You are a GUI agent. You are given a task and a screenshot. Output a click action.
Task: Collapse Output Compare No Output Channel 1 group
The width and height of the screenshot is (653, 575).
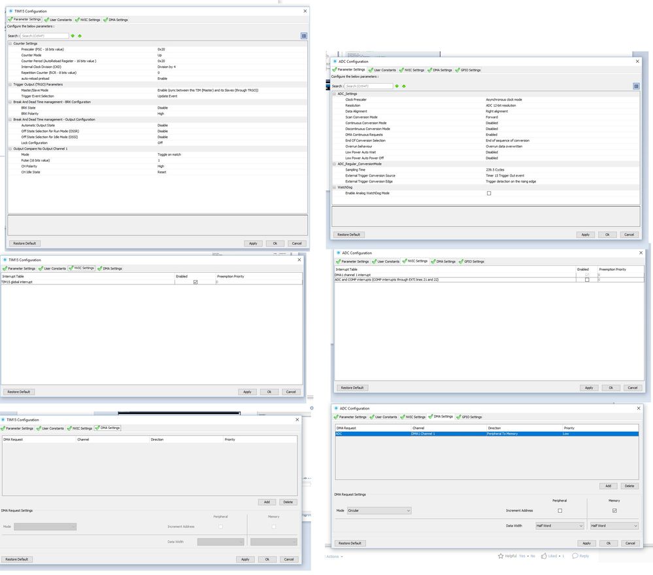point(10,148)
